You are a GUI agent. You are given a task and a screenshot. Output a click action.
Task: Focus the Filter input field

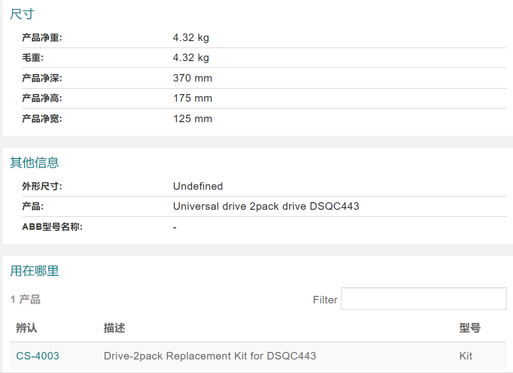pos(423,298)
